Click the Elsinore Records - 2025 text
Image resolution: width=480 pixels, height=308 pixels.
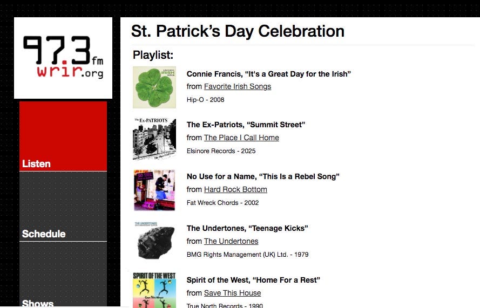pyautogui.click(x=221, y=151)
